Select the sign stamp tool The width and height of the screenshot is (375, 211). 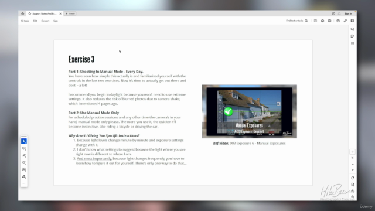[24, 176]
